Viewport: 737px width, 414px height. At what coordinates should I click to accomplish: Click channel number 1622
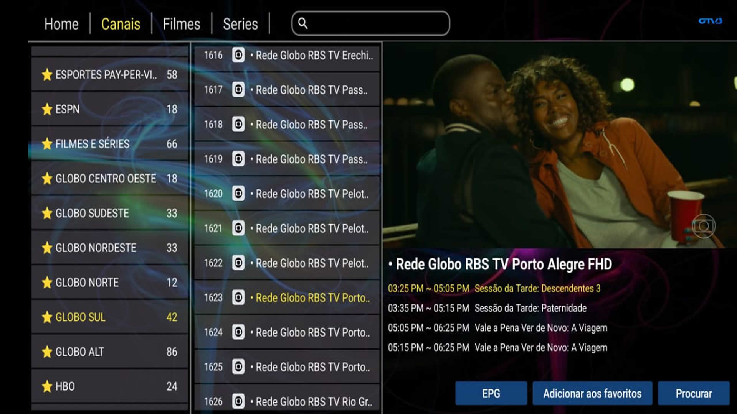pyautogui.click(x=213, y=263)
